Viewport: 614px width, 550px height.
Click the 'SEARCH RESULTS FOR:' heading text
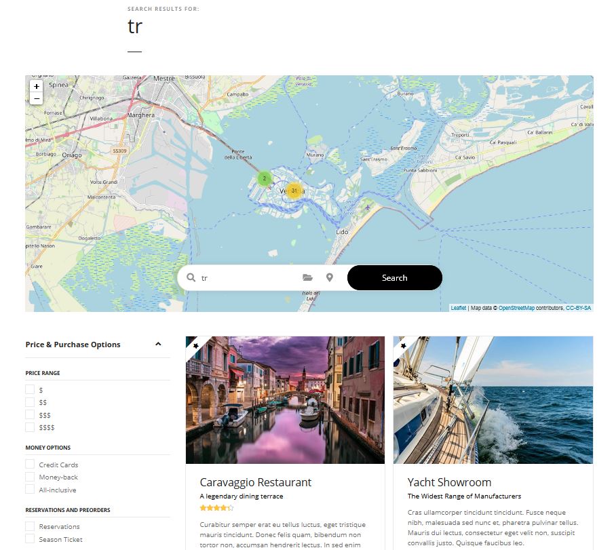164,9
